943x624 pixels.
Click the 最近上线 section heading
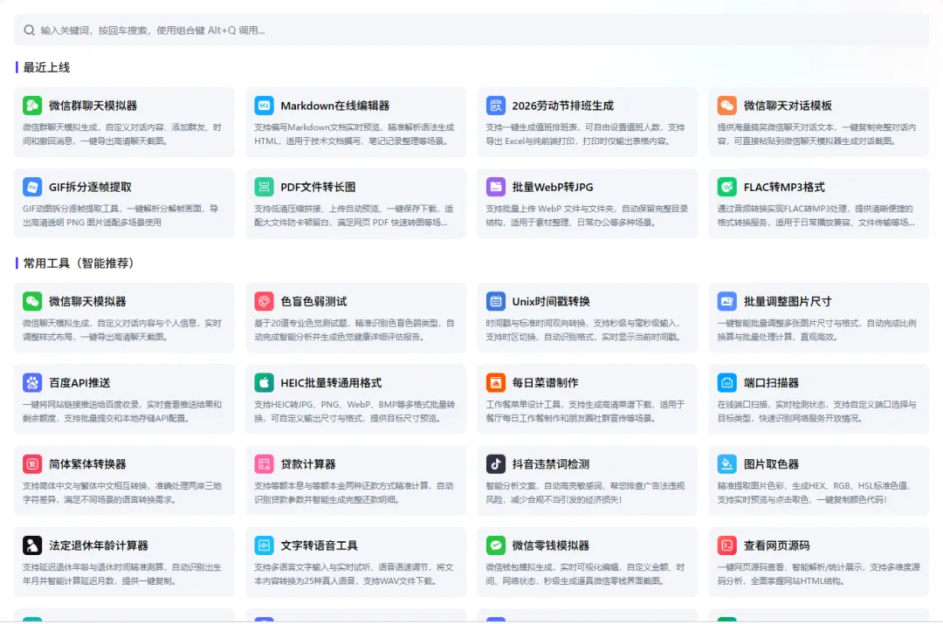(46, 67)
